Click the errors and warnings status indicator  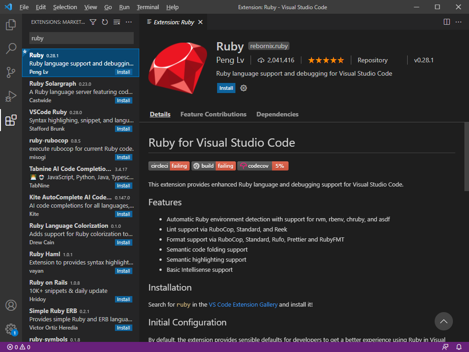coord(19,347)
